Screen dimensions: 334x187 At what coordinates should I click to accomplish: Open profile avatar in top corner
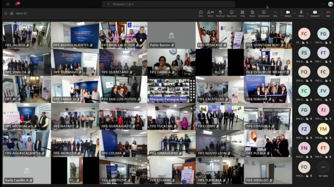pos(331,4)
